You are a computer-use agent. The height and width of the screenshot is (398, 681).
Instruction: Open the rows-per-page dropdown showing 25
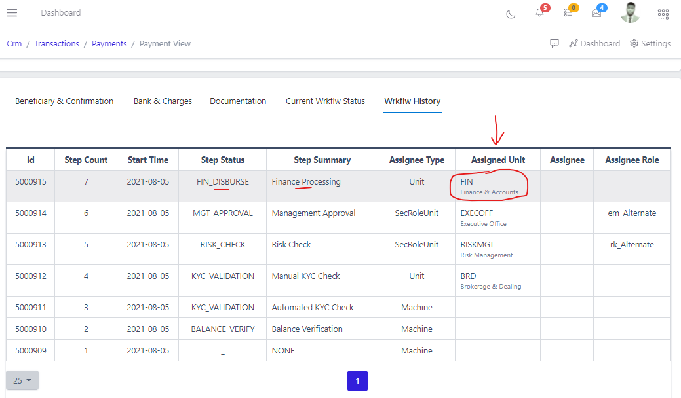22,380
